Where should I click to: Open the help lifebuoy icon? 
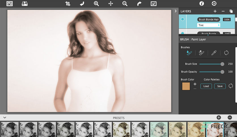tap(214, 3)
